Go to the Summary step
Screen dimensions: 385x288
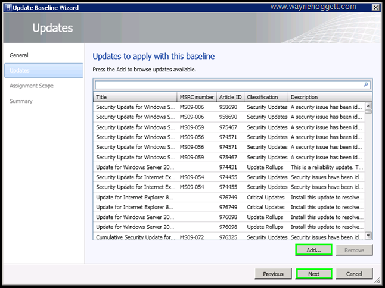point(21,101)
